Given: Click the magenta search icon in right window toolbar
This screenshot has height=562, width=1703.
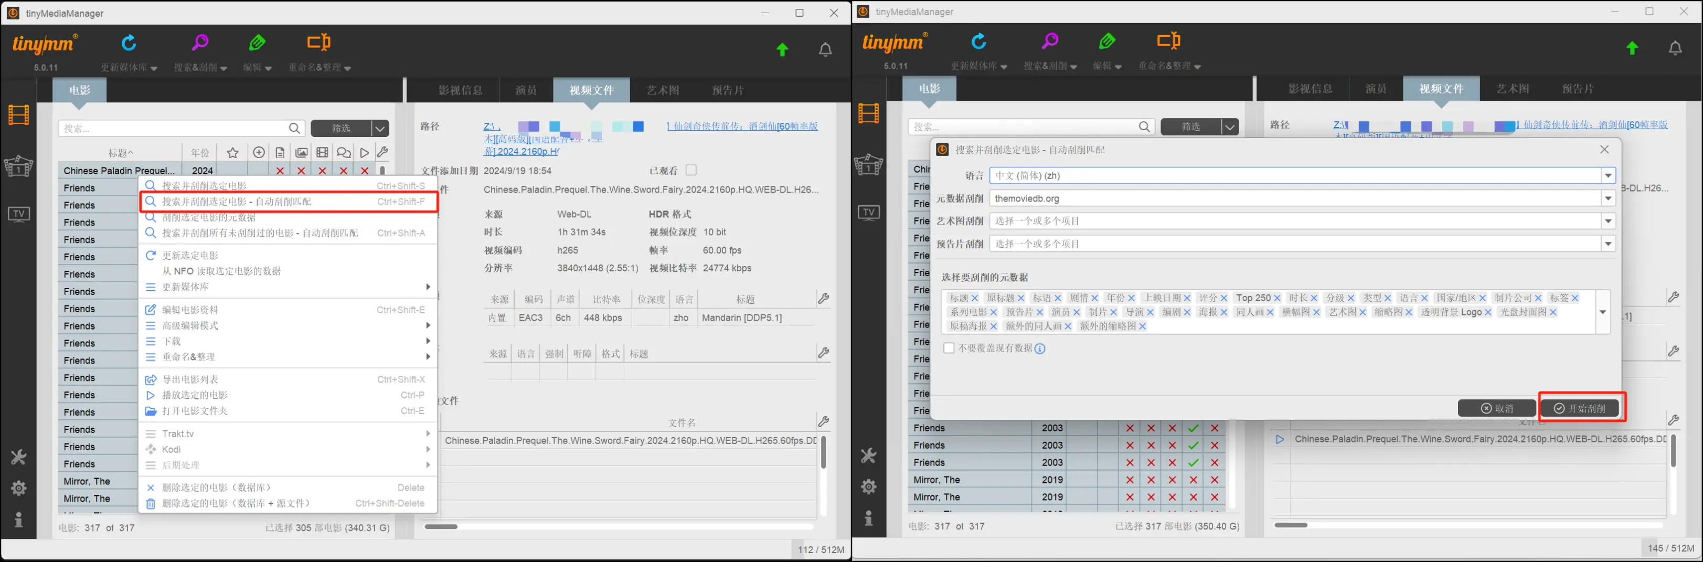Looking at the screenshot, I should 1050,41.
